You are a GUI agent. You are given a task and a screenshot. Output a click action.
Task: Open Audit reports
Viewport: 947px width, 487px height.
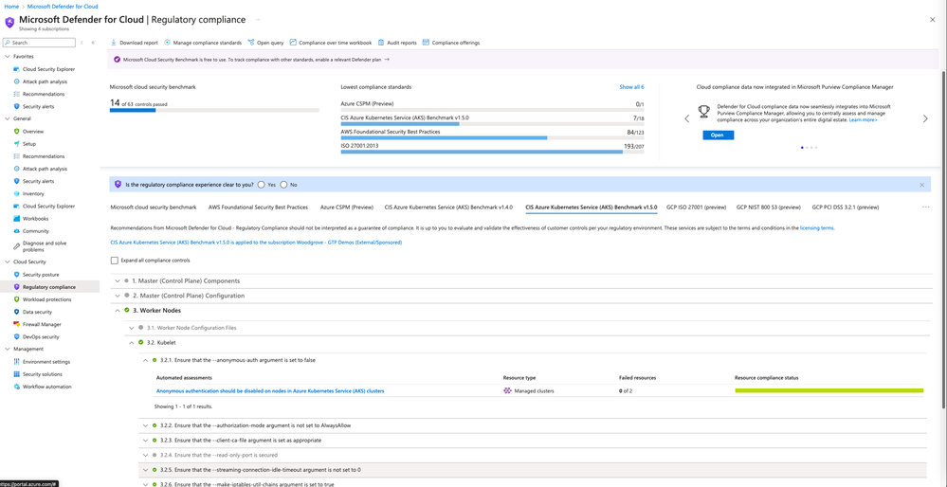pos(397,43)
